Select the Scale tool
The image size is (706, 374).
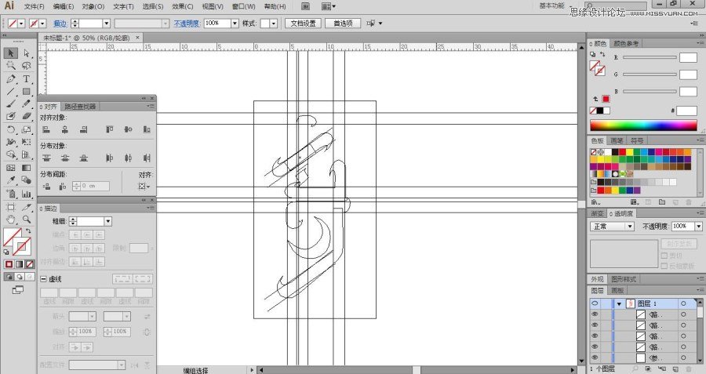click(26, 129)
